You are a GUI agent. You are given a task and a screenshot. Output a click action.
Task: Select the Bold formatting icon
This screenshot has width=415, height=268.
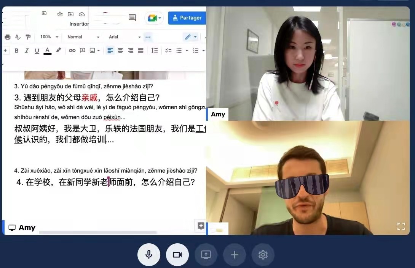(x=16, y=50)
